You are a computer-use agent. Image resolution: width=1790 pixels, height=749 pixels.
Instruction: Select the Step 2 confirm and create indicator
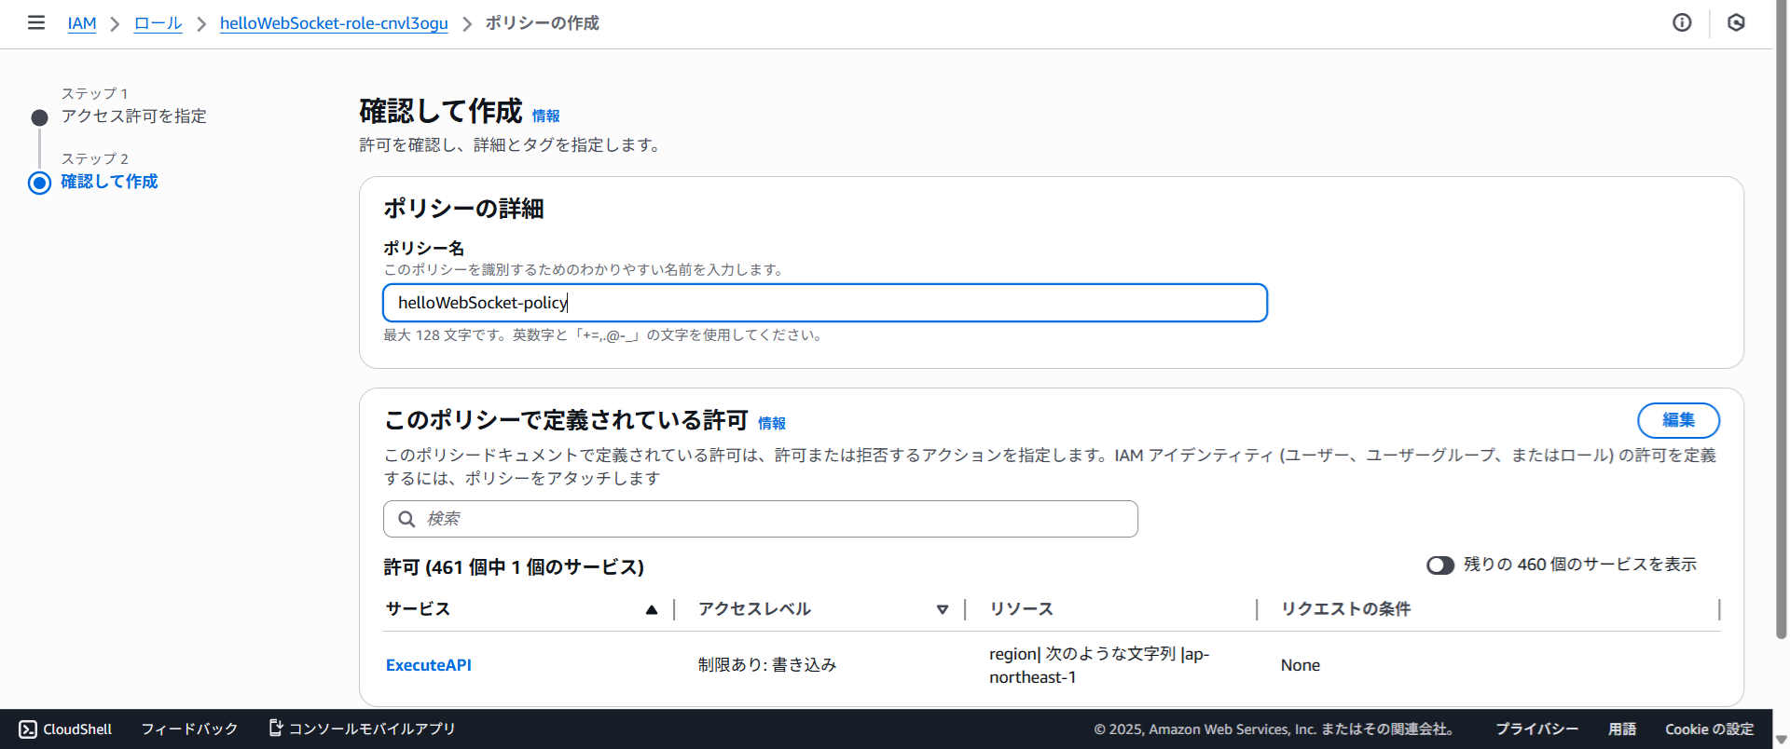[39, 183]
